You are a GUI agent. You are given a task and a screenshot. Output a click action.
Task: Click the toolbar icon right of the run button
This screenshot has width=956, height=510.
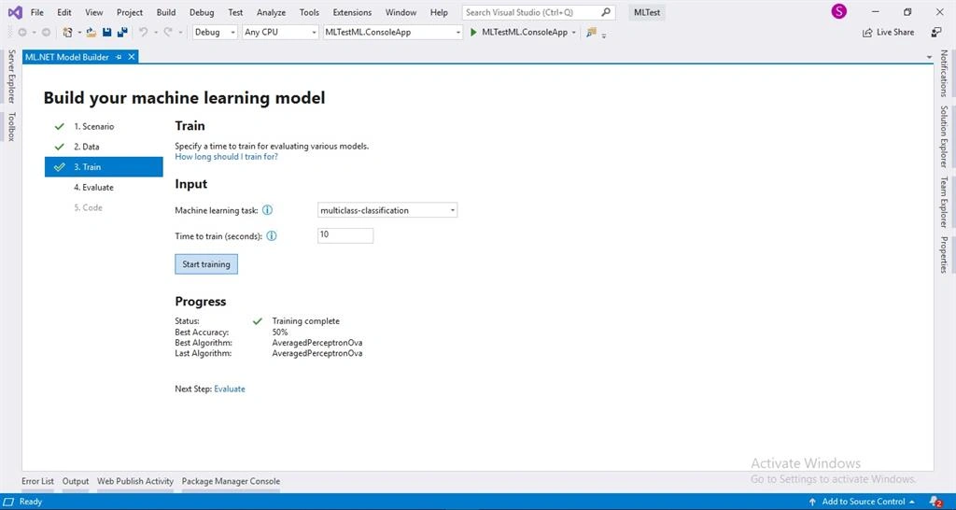[x=591, y=33]
